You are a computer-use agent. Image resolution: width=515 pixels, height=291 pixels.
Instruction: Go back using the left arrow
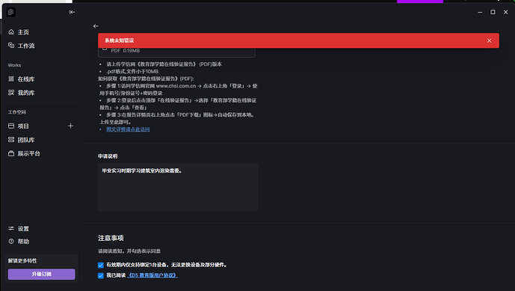[96, 26]
